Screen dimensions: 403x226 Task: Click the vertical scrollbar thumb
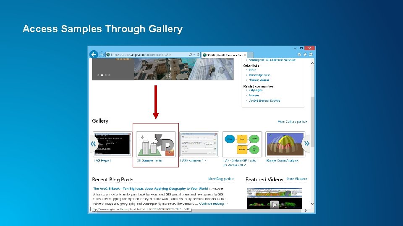(x=312, y=122)
